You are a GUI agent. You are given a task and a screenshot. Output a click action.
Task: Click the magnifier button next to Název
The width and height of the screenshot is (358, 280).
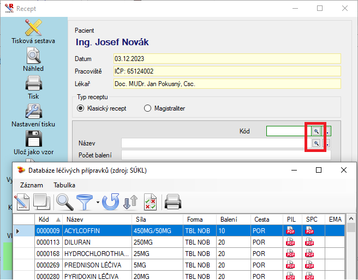(316, 143)
